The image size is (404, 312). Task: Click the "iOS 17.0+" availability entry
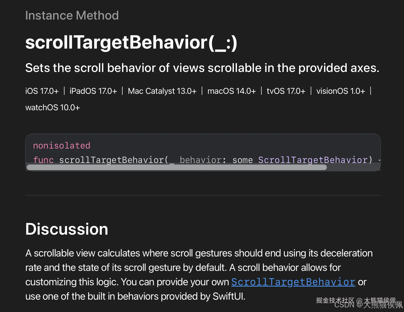pyautogui.click(x=42, y=91)
